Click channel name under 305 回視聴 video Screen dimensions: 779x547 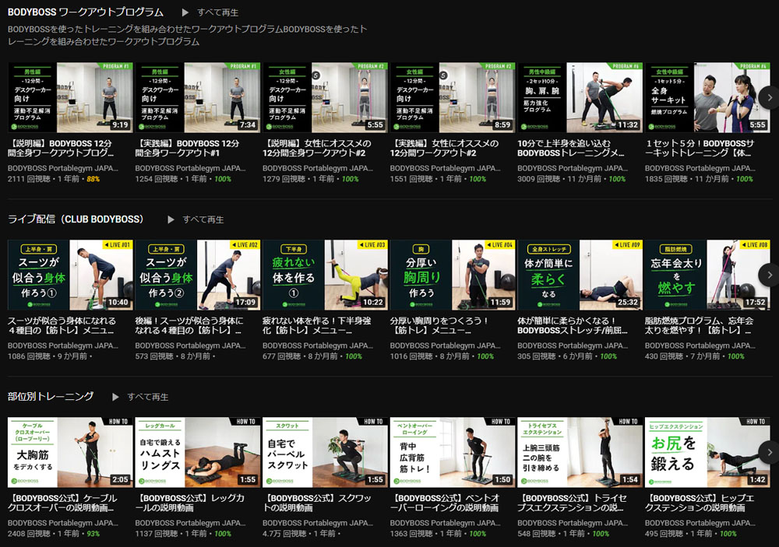click(x=573, y=345)
